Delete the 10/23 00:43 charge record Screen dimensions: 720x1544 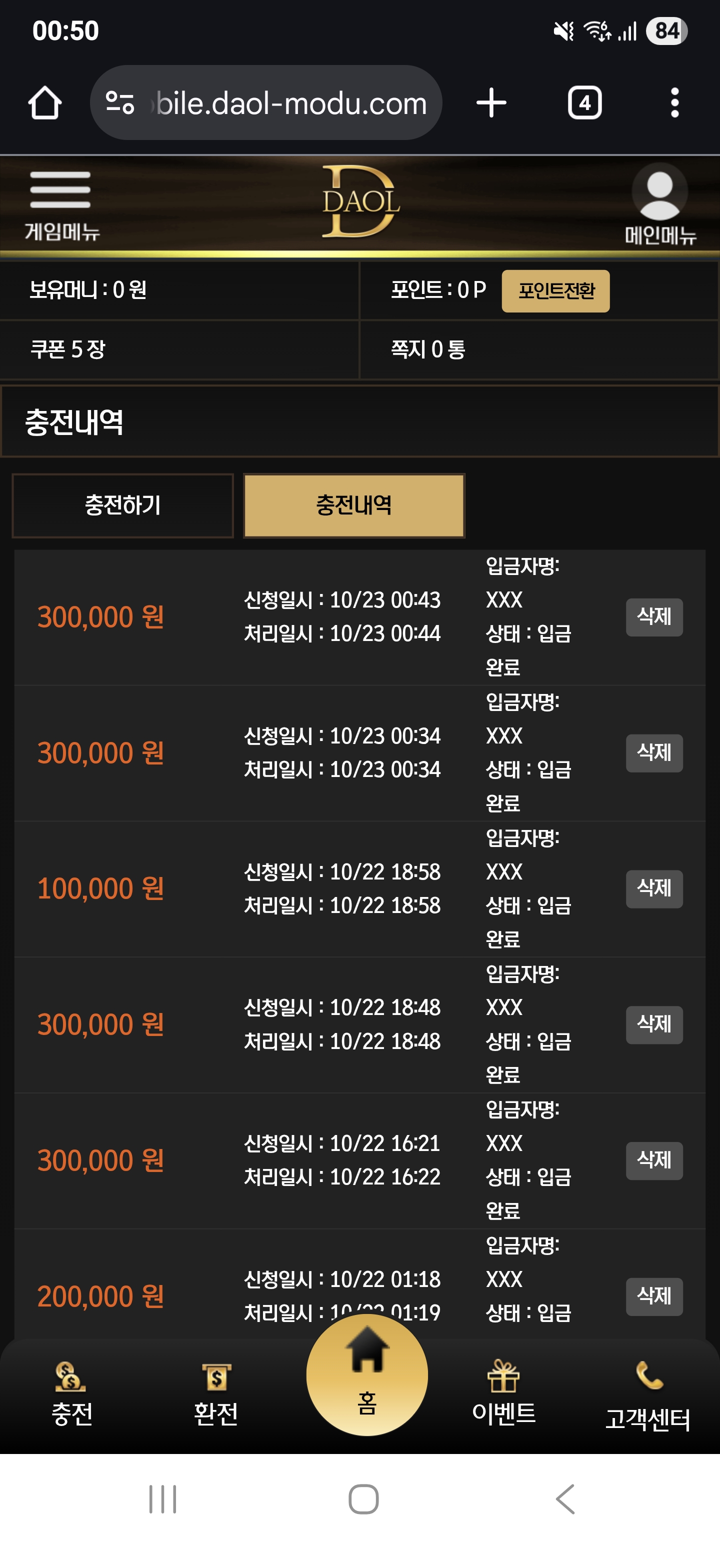(x=654, y=617)
